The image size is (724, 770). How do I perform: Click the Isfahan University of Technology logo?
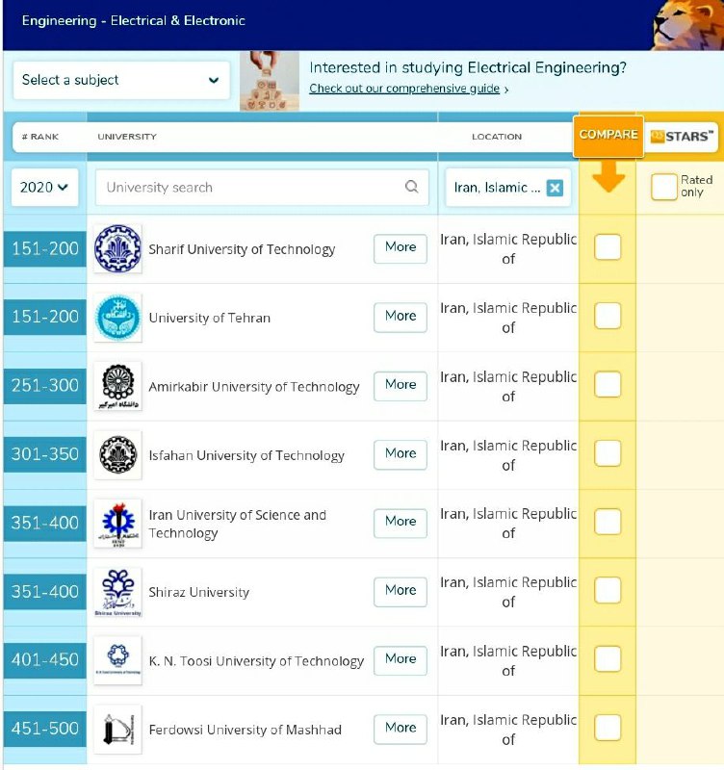click(x=117, y=454)
